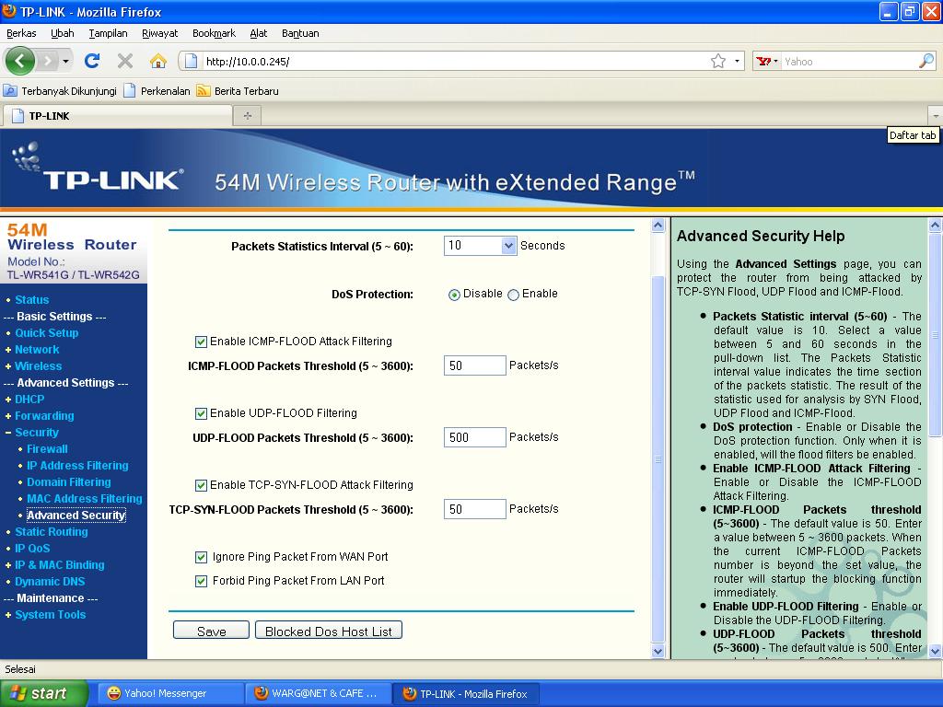
Task: Open a new tab with plus icon
Action: 247,115
